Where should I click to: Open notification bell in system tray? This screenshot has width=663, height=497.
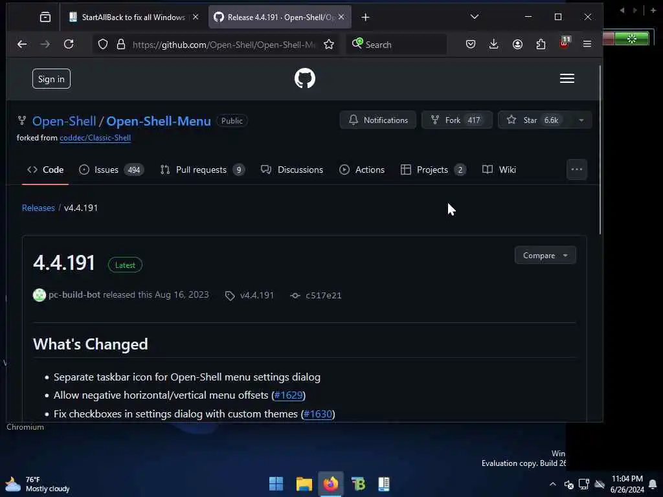[653, 484]
